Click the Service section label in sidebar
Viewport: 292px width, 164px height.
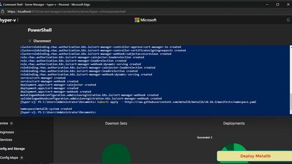pos(4,123)
